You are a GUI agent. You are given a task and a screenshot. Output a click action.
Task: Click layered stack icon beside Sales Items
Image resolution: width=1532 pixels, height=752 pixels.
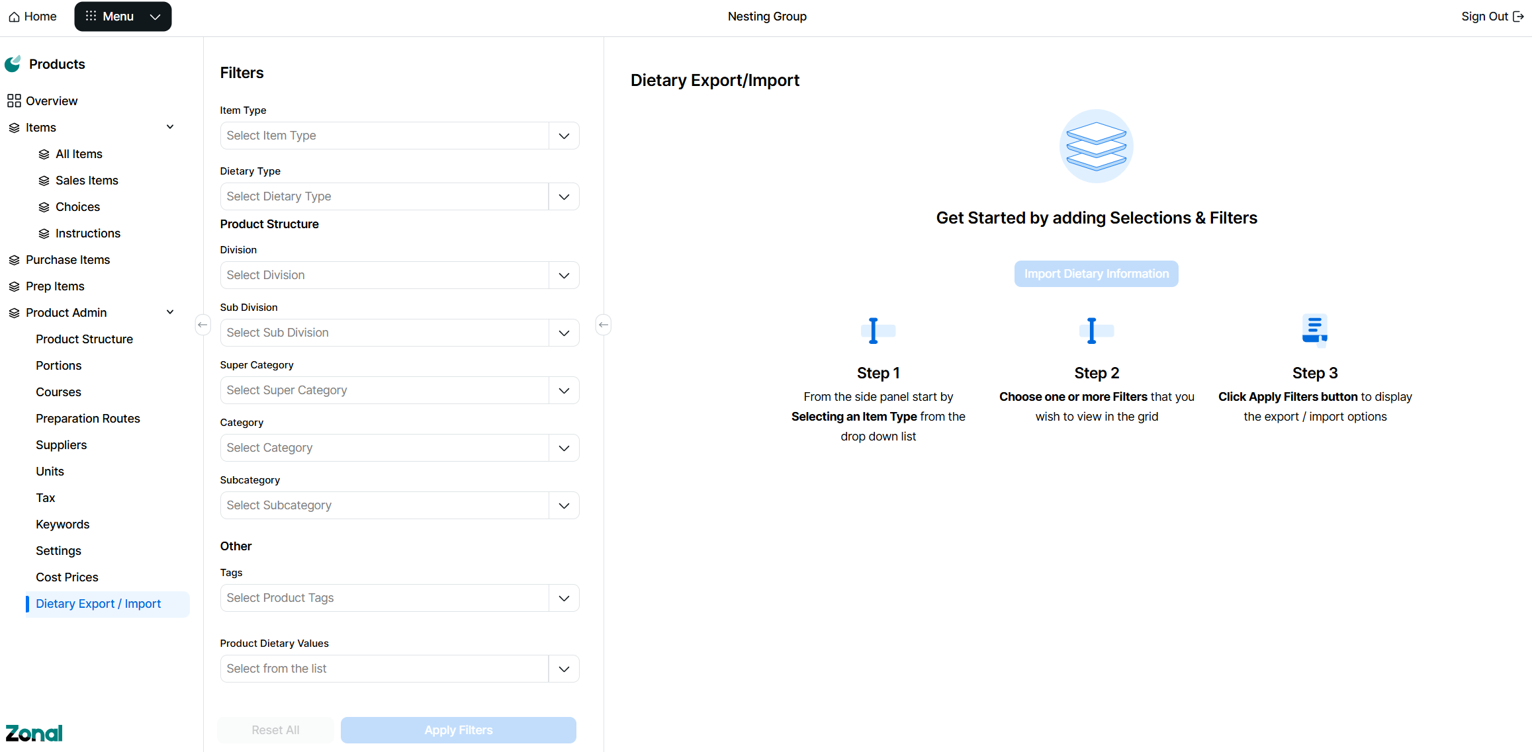click(44, 181)
